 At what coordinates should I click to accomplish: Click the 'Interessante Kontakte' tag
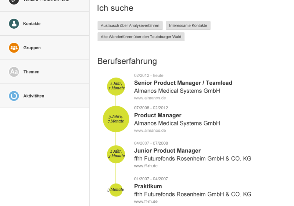(x=188, y=26)
